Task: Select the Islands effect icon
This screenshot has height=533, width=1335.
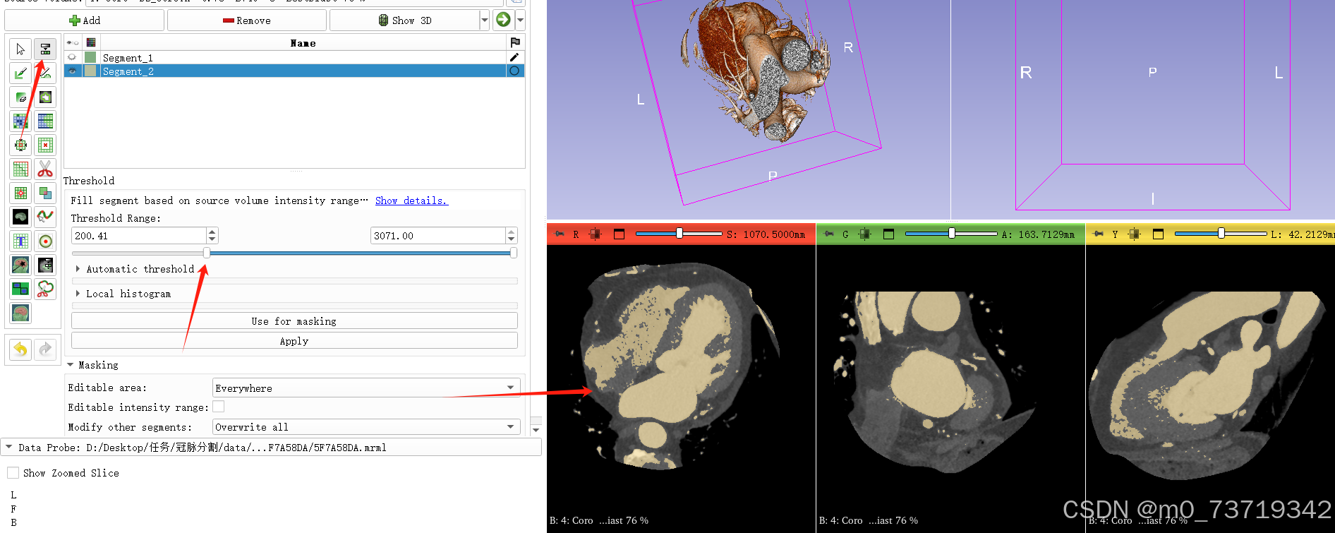Action: coord(20,193)
